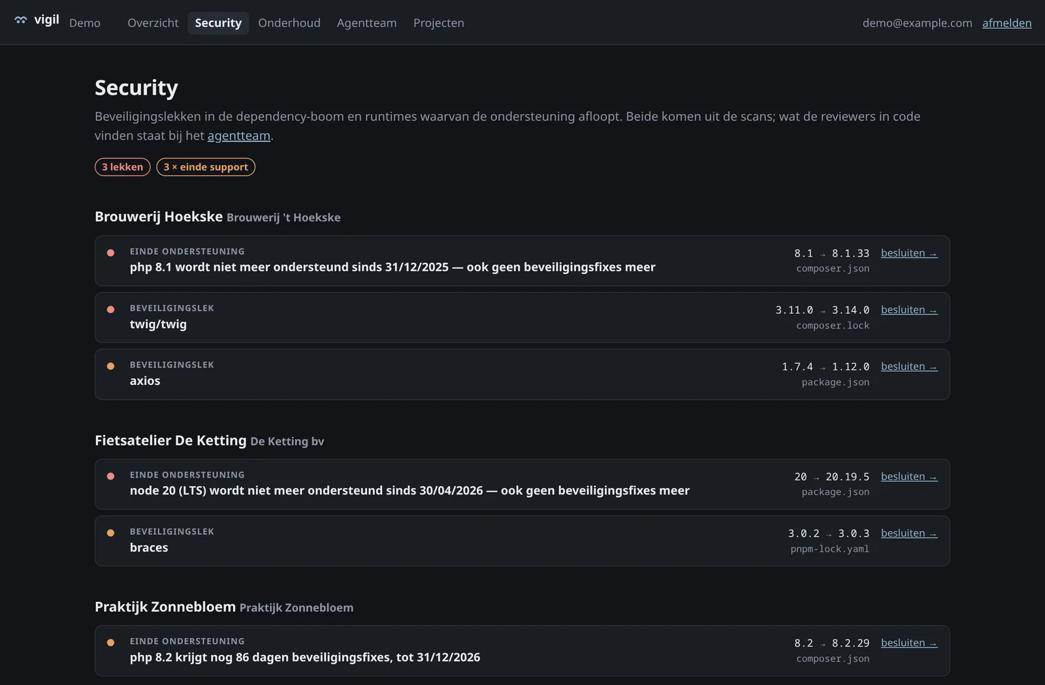
Task: Click the '3 lekken' badge
Action: [x=123, y=167]
